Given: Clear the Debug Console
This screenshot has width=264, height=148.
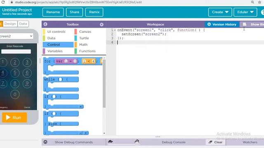Looking at the screenshot, I should pos(215,142).
